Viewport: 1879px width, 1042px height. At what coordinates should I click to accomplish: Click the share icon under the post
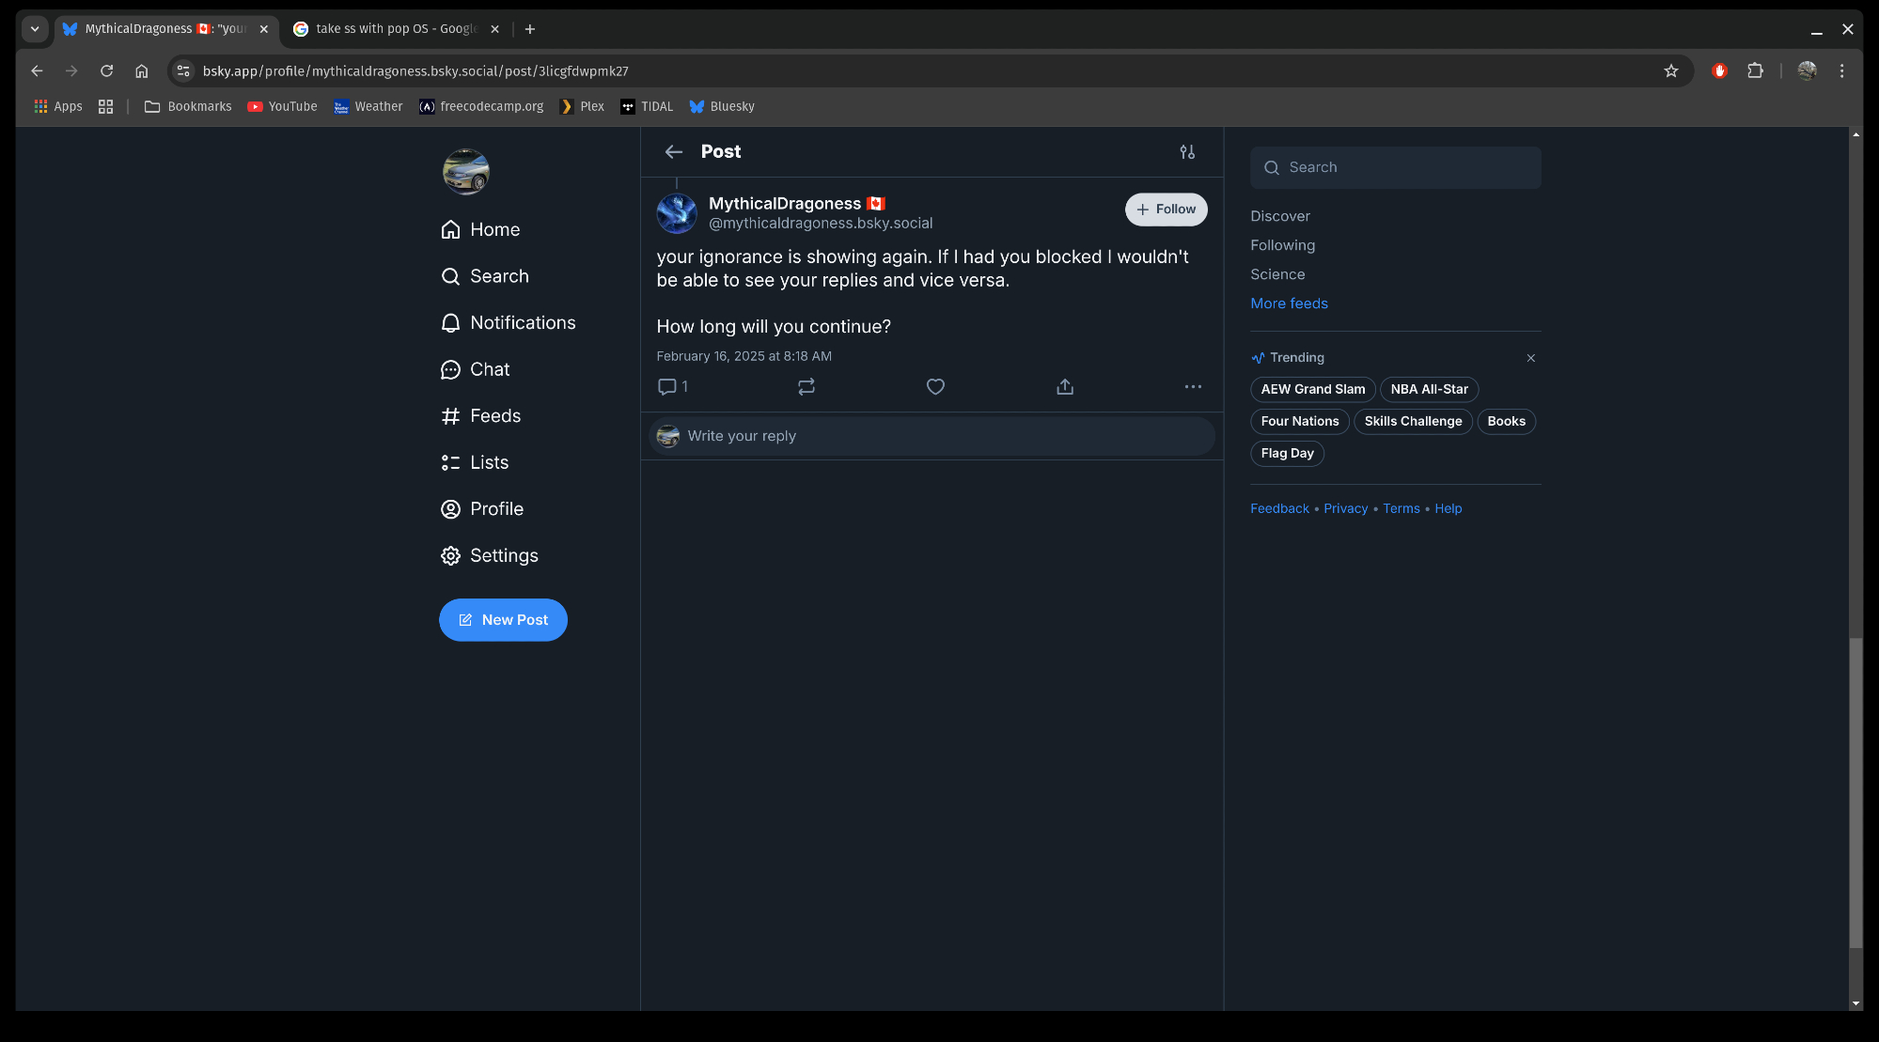pyautogui.click(x=1064, y=386)
